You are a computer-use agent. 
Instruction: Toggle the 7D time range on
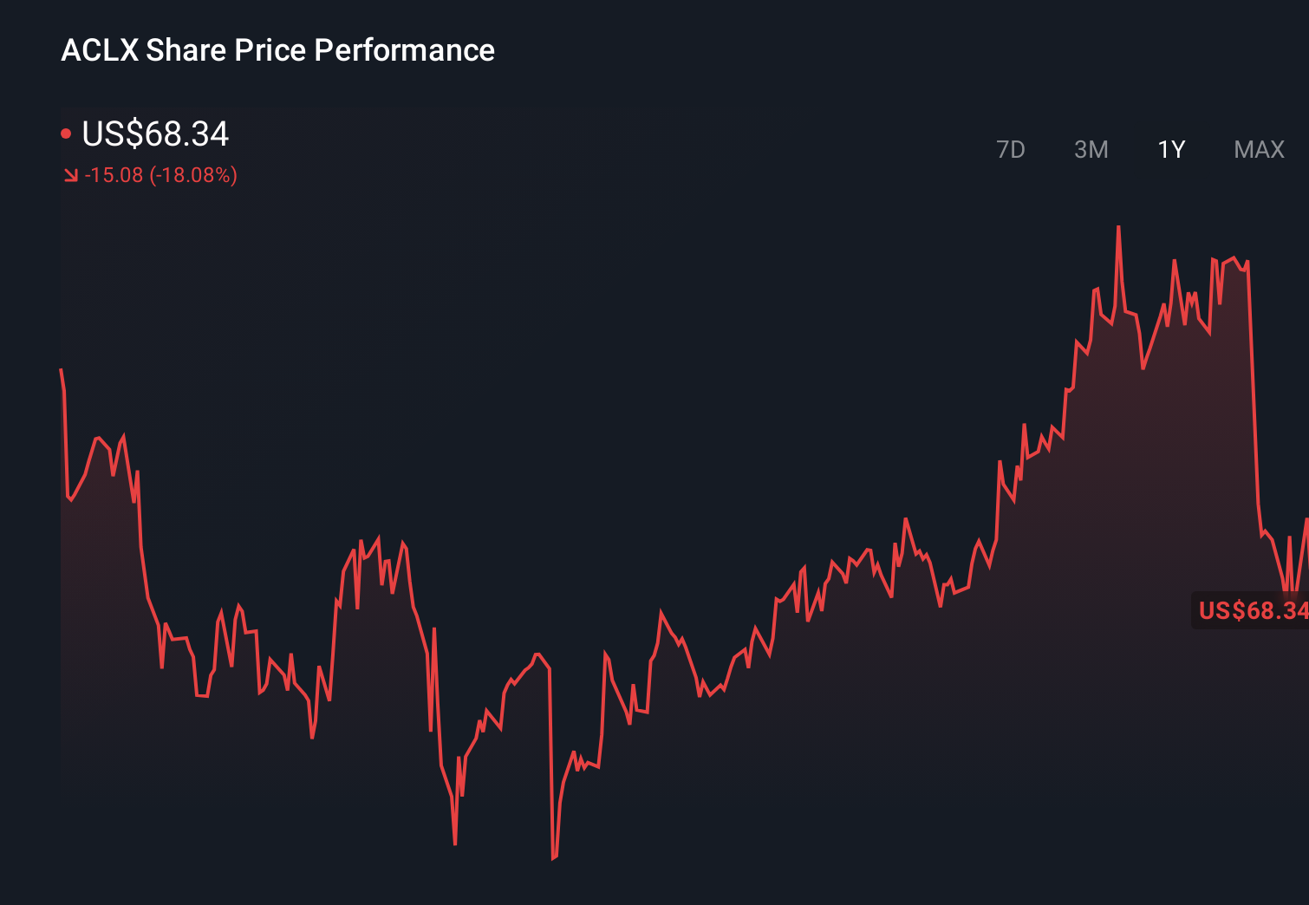pyautogui.click(x=1012, y=149)
